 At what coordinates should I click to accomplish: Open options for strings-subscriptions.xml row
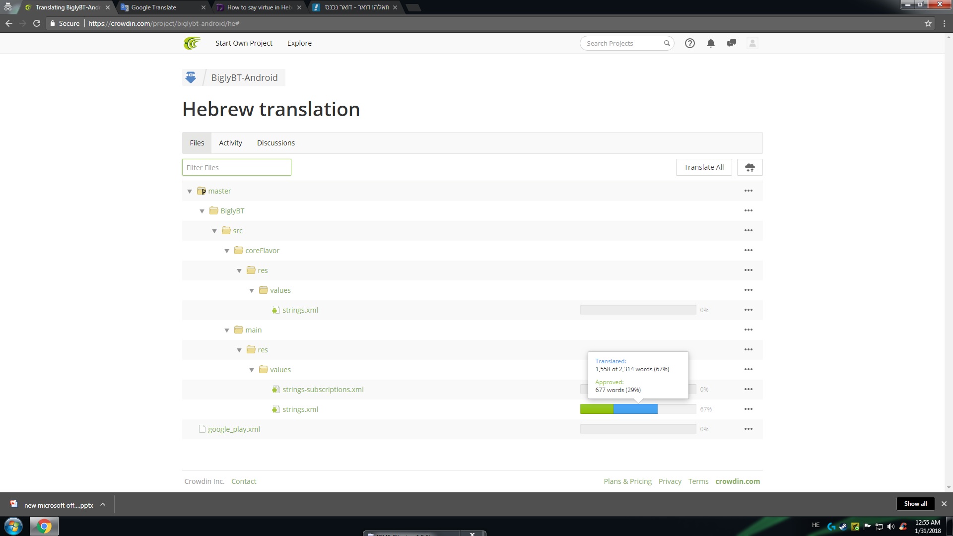(748, 389)
